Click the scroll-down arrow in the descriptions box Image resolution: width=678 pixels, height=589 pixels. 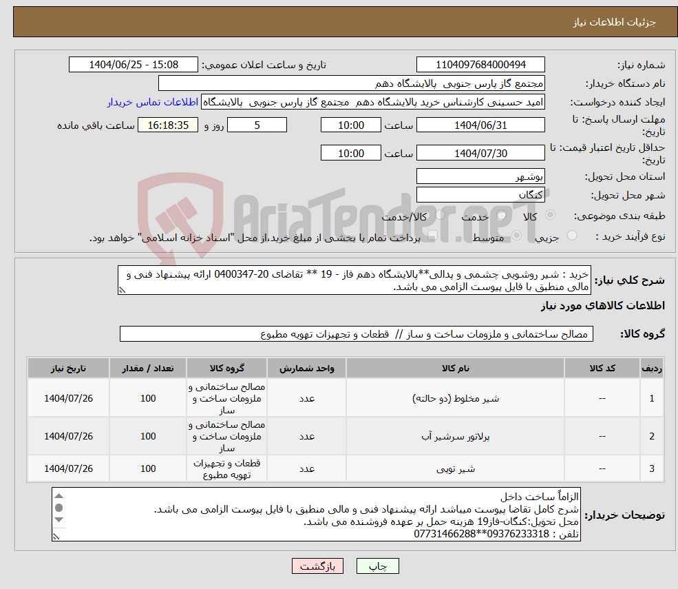pos(59,518)
